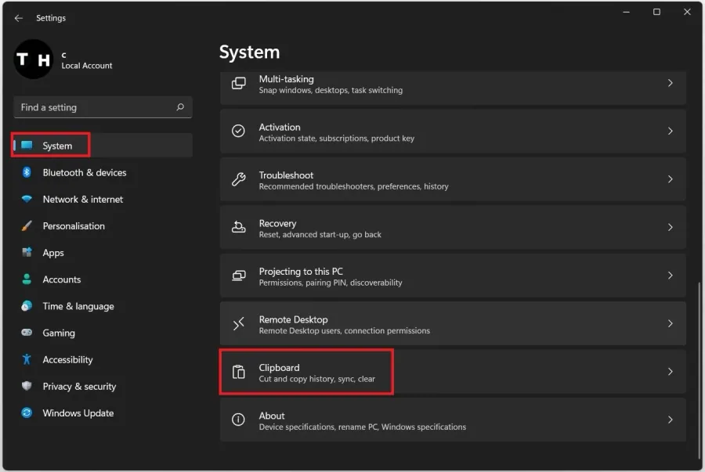Image resolution: width=705 pixels, height=472 pixels.
Task: Open the Multi-tasking settings row
Action: pos(453,88)
